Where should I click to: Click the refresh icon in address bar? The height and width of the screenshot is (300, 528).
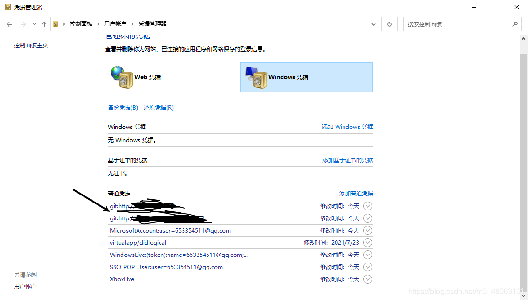(390, 24)
